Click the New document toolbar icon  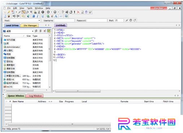pyautogui.click(x=13, y=12)
